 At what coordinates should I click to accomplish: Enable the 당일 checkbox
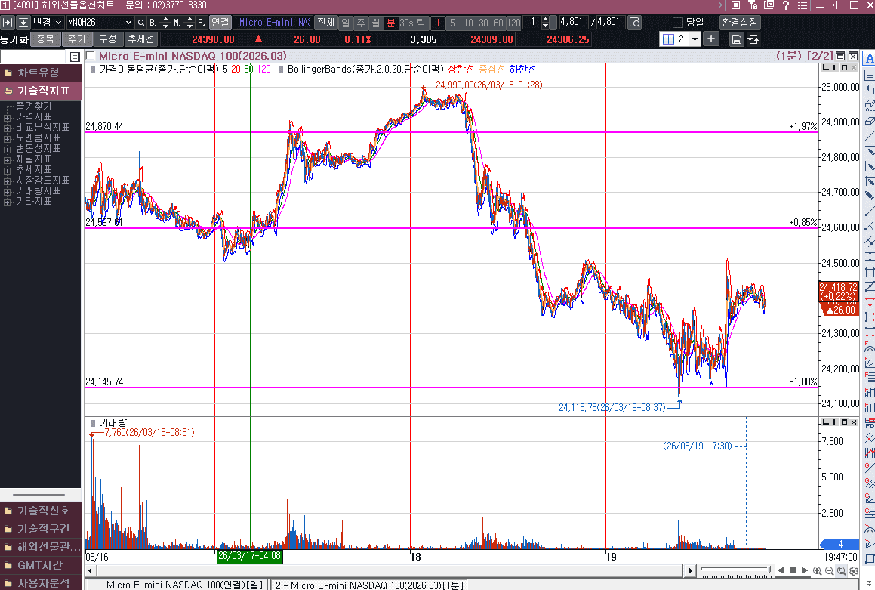[x=677, y=23]
